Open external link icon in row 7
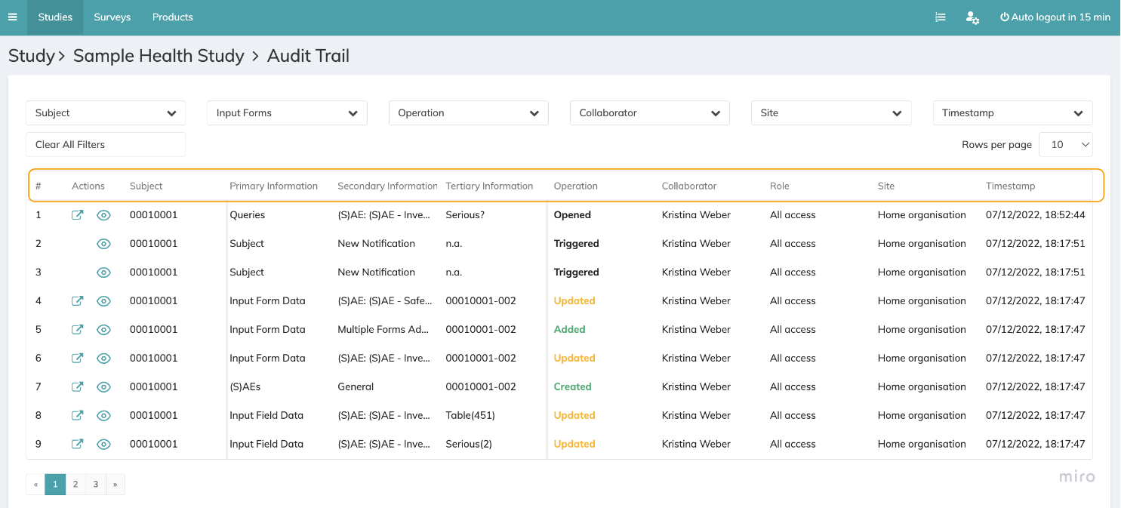The width and height of the screenshot is (1121, 508). click(77, 387)
